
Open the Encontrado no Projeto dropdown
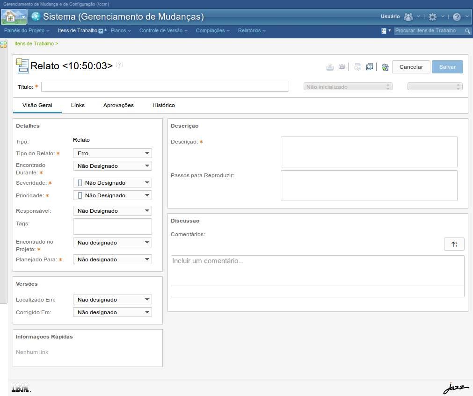[112, 243]
